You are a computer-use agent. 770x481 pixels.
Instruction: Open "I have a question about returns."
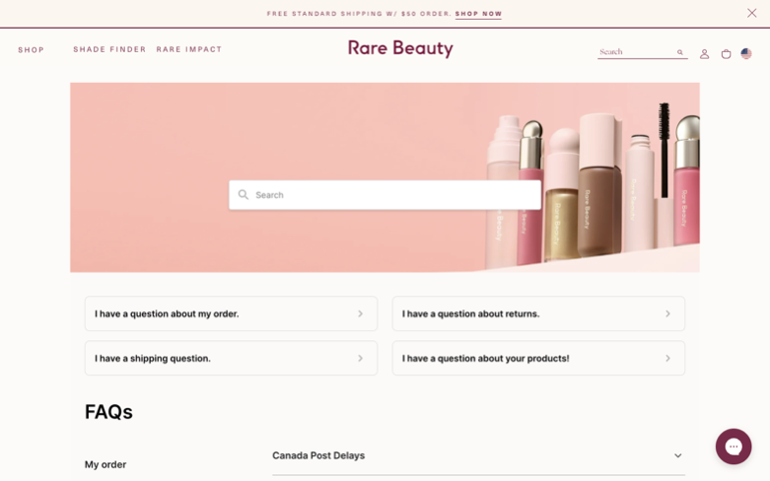(538, 313)
